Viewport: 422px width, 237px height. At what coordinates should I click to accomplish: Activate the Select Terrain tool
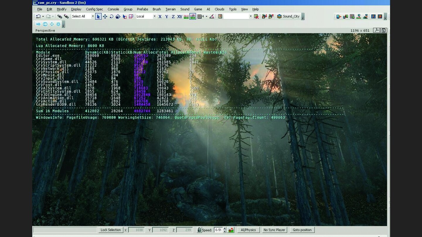pos(125,16)
